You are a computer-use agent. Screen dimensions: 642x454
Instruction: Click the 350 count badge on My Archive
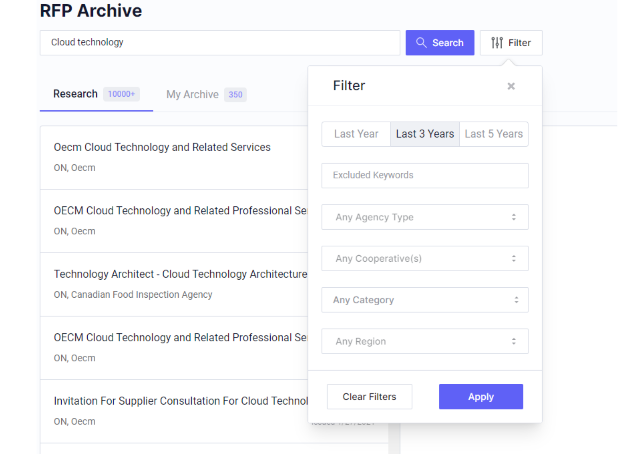235,95
